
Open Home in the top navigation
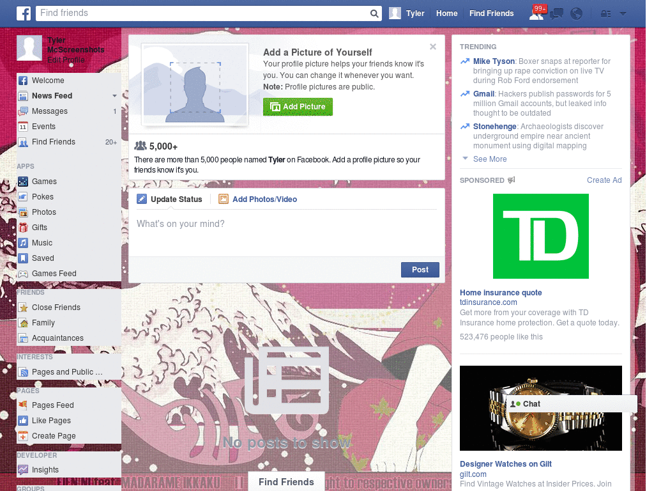coord(446,13)
